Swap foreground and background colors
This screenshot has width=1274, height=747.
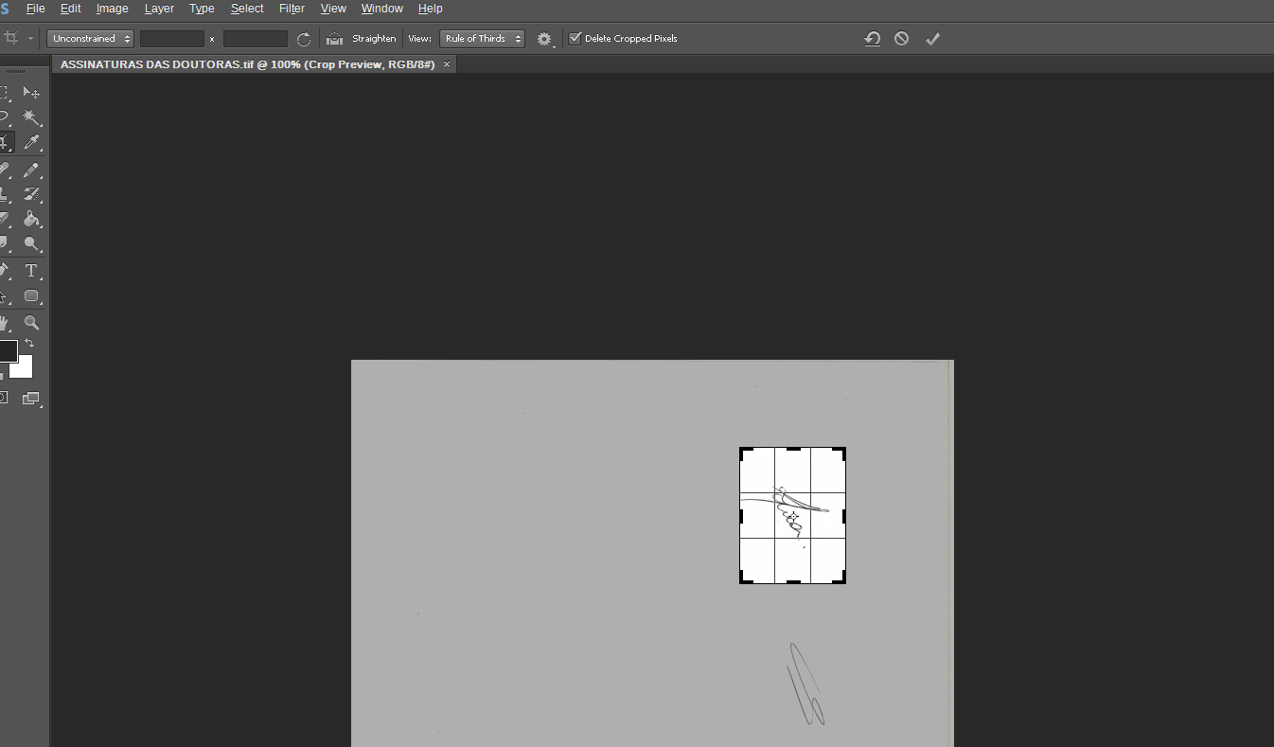pyautogui.click(x=29, y=344)
